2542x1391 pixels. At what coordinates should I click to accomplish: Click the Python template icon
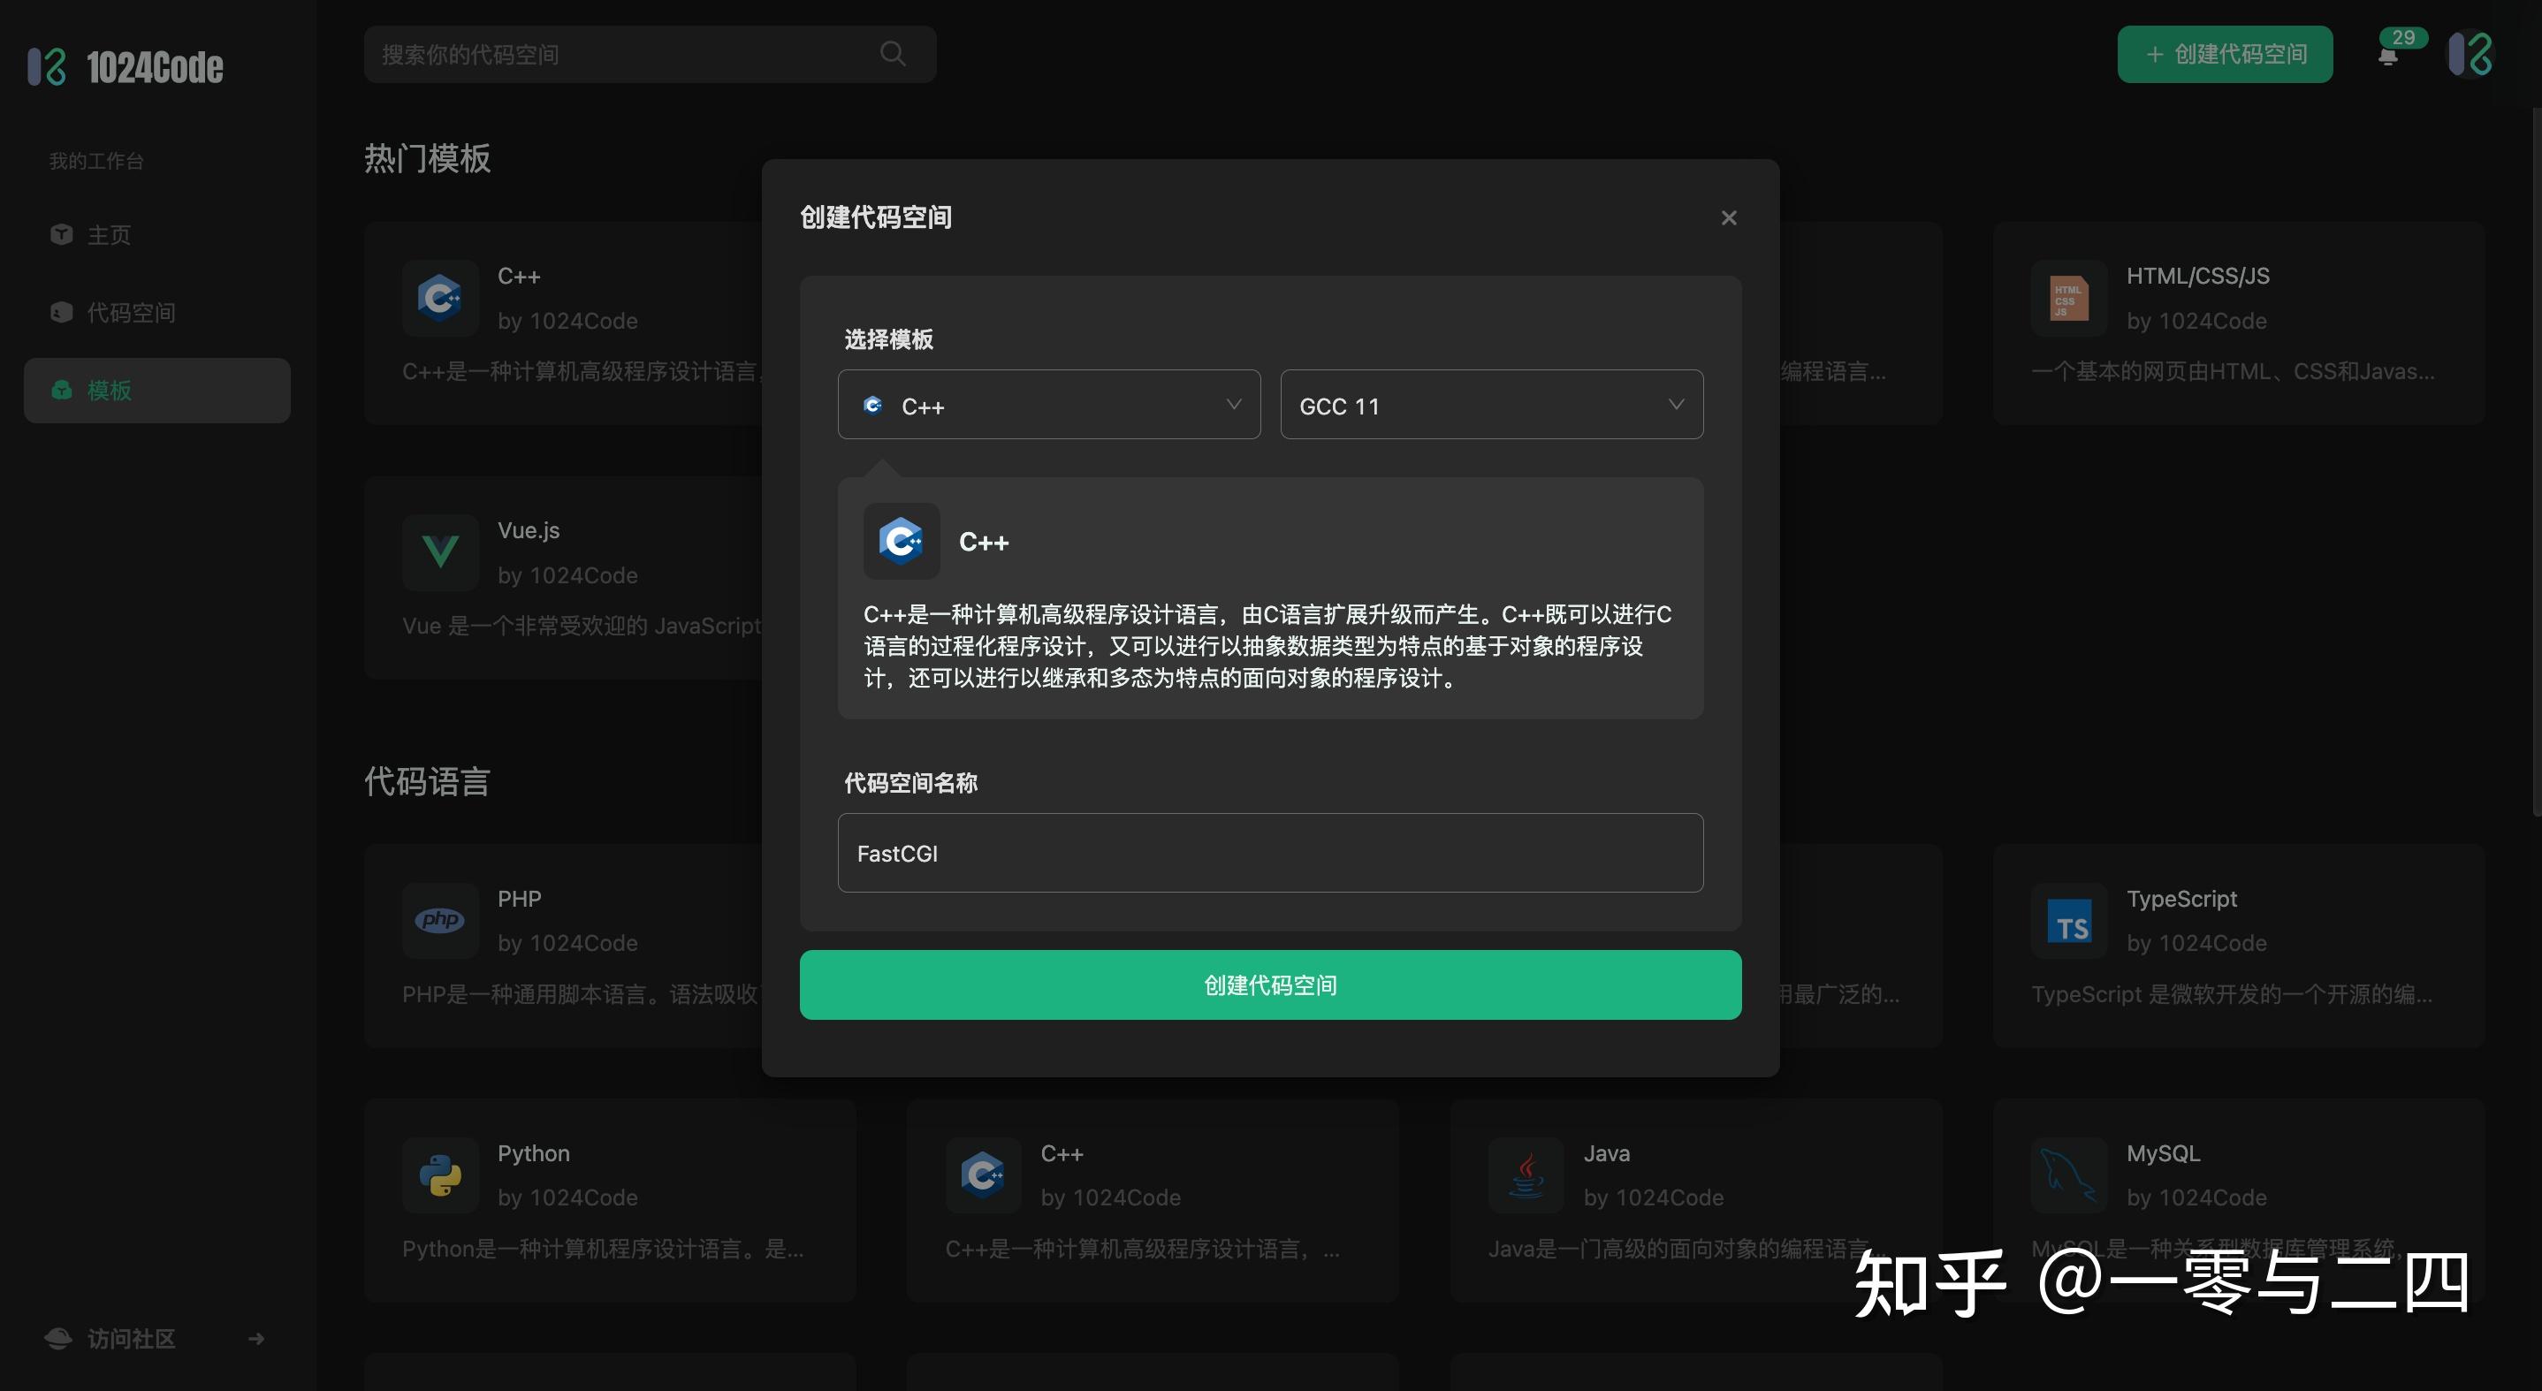pos(440,1175)
